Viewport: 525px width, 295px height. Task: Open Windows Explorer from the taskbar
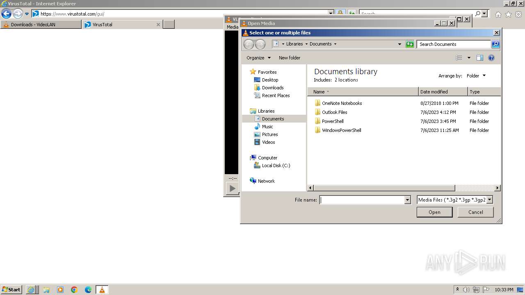click(x=46, y=290)
